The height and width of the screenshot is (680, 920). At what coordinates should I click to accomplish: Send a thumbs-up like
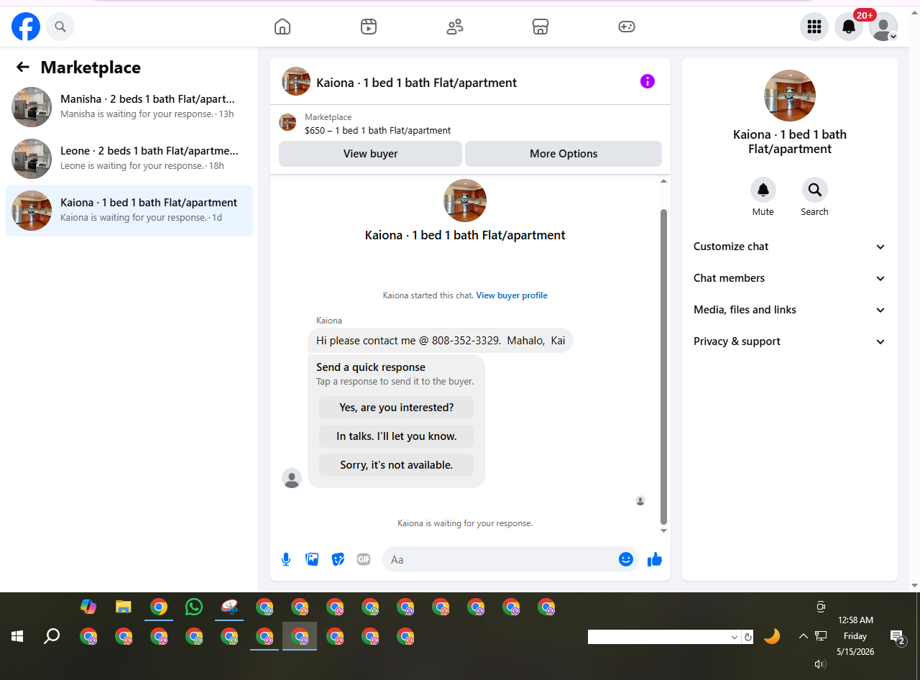click(x=654, y=559)
